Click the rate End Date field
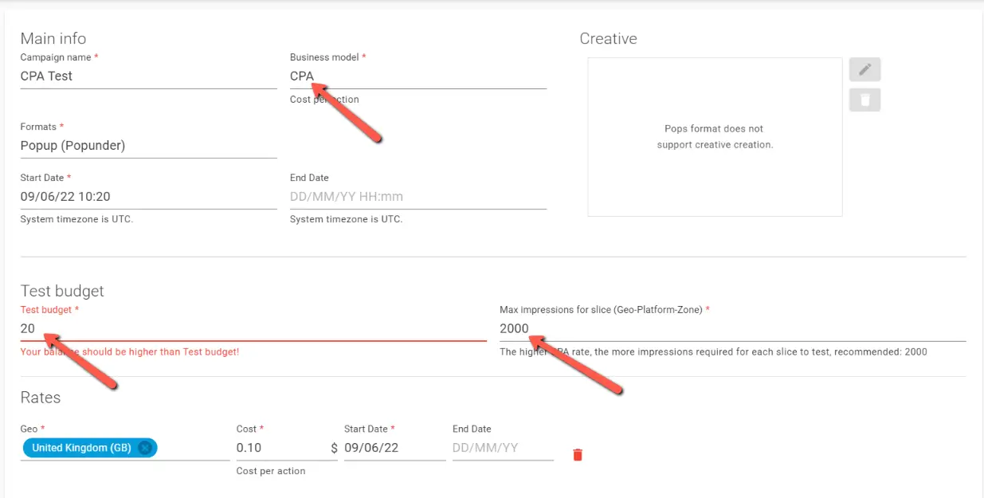Image resolution: width=984 pixels, height=498 pixels. (x=502, y=448)
